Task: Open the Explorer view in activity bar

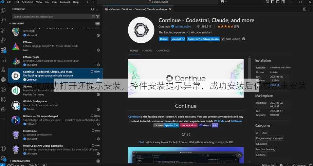Action: point(3,11)
